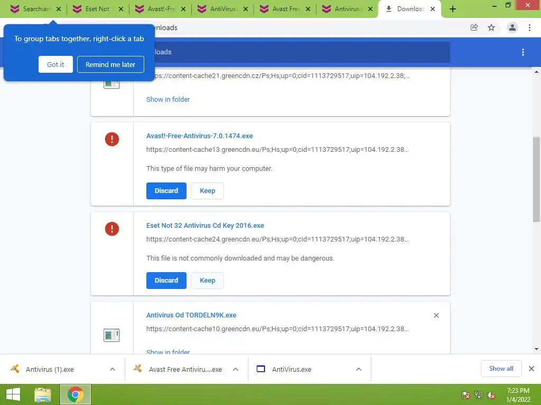Click Show in folder for Antivirus Od TORDELN9K

click(x=168, y=351)
